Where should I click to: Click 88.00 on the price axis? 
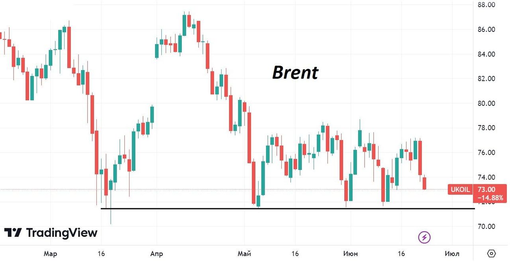[486, 5]
